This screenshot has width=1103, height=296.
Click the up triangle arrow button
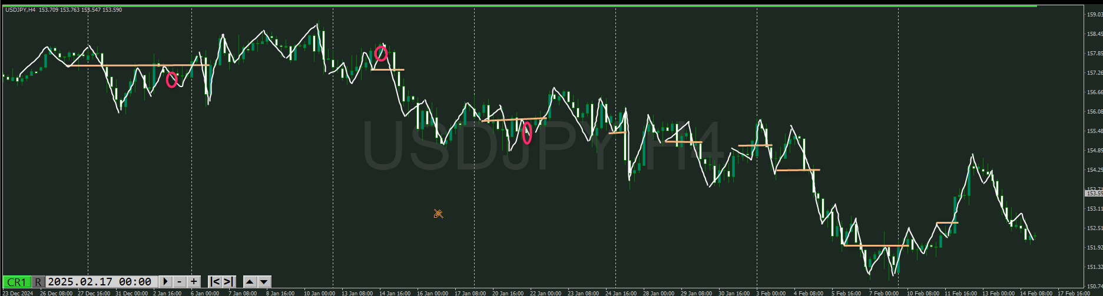click(250, 282)
